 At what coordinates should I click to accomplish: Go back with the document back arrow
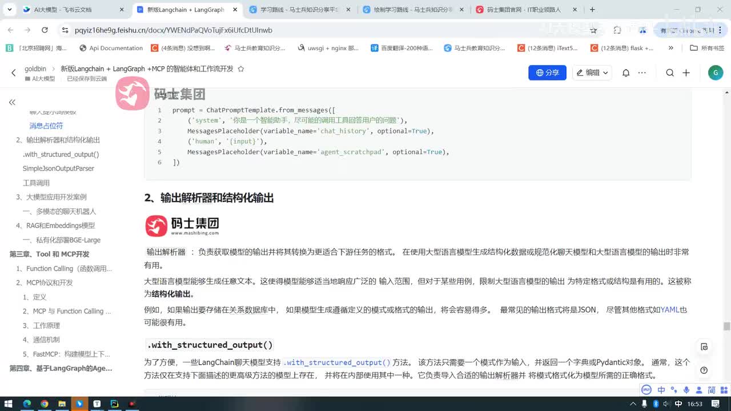[14, 73]
